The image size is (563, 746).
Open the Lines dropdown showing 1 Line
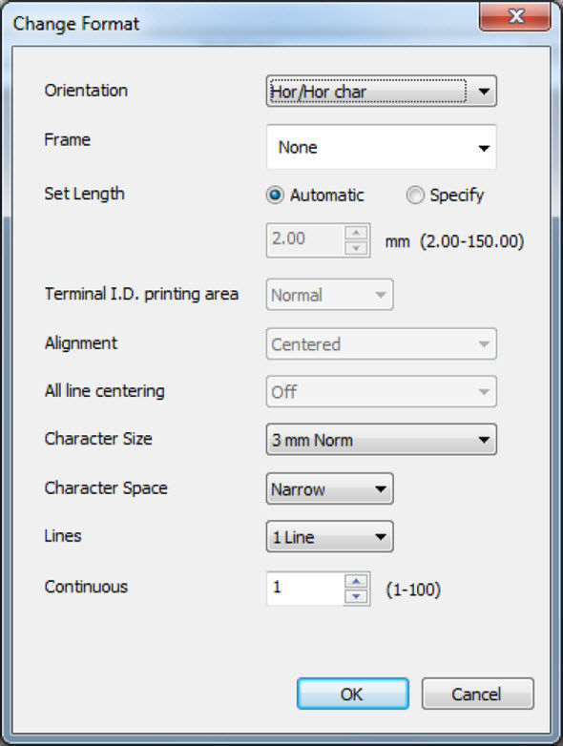pos(330,537)
